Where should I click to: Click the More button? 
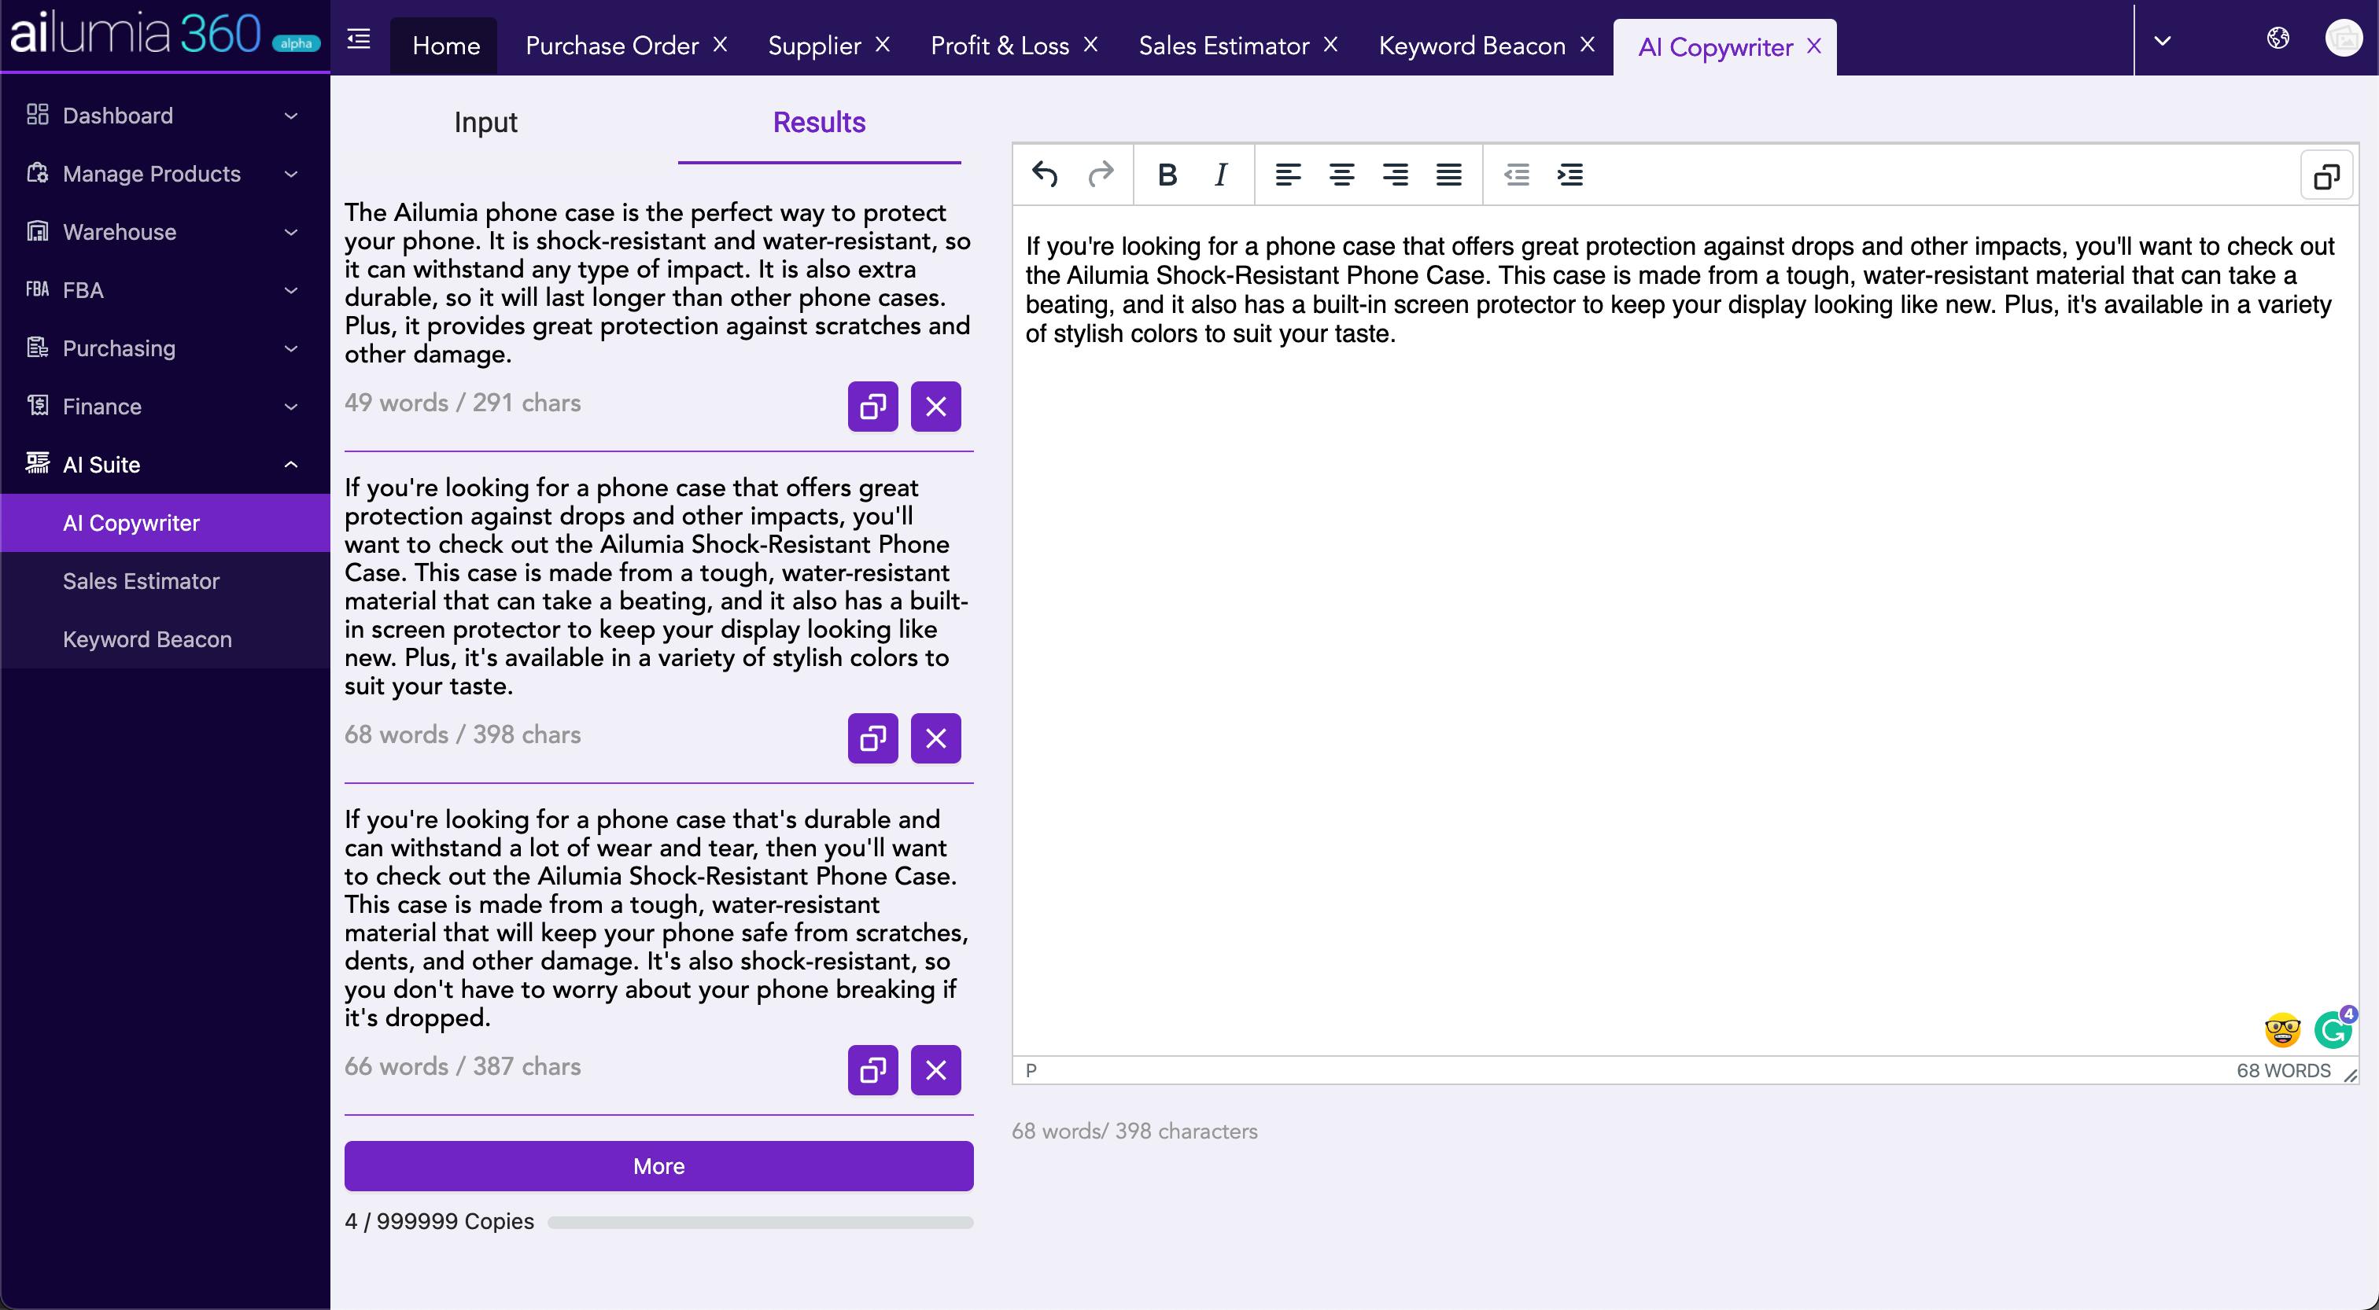tap(658, 1166)
